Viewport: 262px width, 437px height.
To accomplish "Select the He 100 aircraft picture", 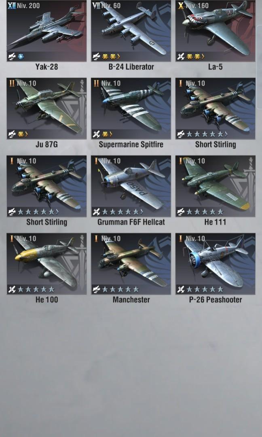I will click(46, 264).
